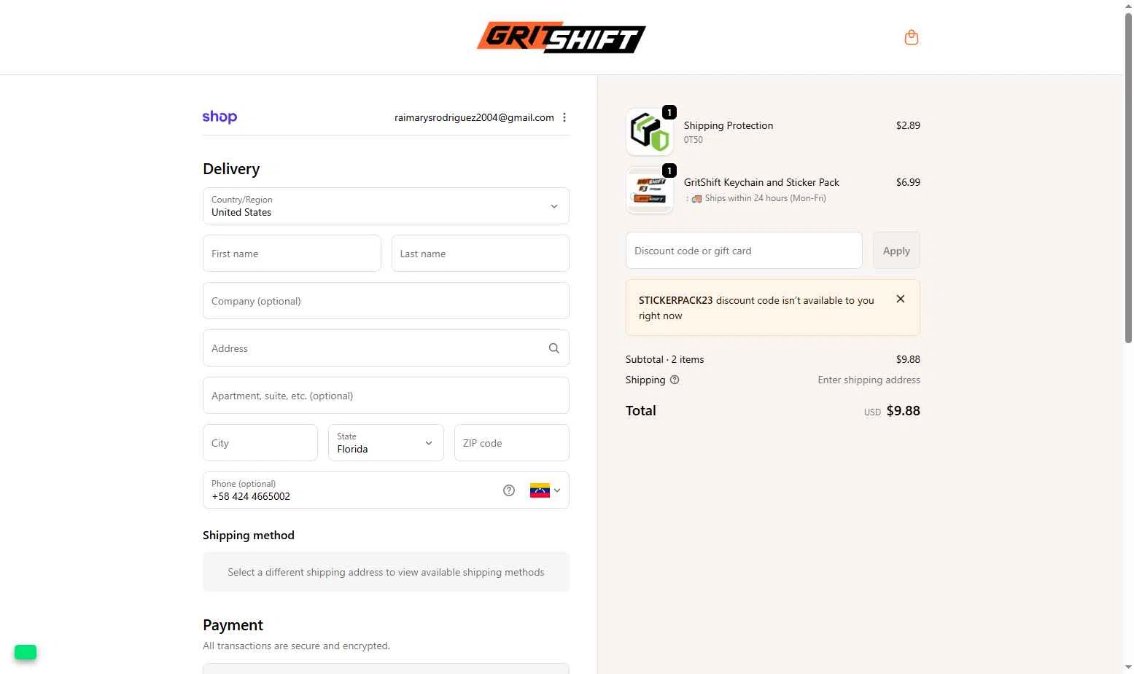Image resolution: width=1134 pixels, height=674 pixels.
Task: Click the First name field
Action: coord(292,254)
